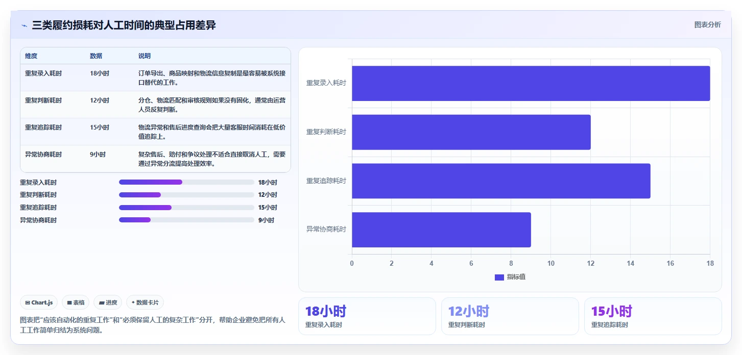Click 18小时 next to the progress bar

[x=268, y=182]
